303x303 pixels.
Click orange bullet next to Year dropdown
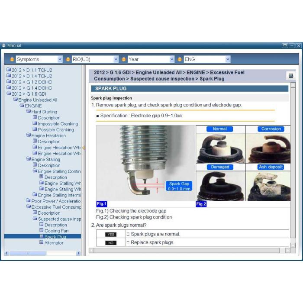point(124,59)
